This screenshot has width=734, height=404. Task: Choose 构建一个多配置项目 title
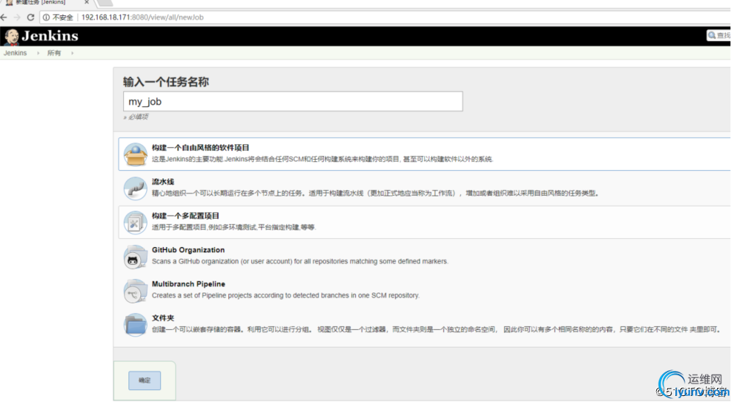pyautogui.click(x=186, y=216)
